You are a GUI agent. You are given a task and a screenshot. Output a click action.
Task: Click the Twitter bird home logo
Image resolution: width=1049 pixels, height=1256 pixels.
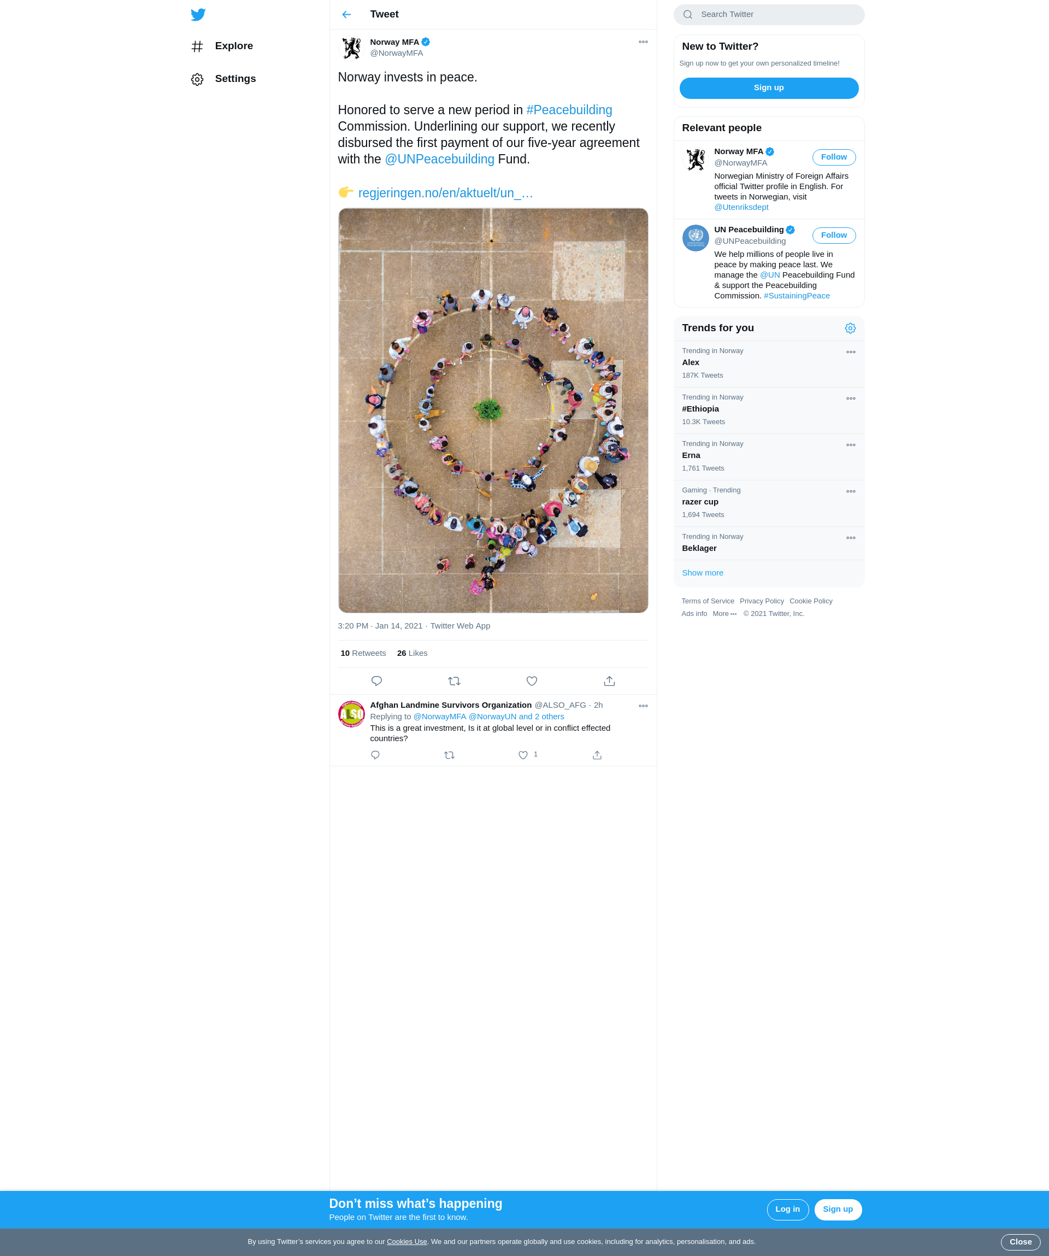[x=198, y=14]
